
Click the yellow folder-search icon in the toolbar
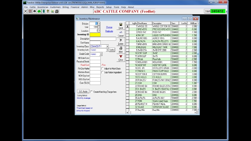point(52,11)
